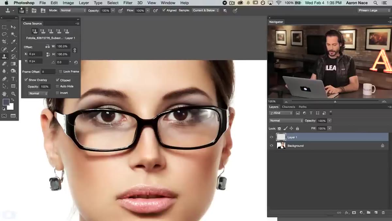
Task: Enable the Lock Frame checkbox
Action: pos(60,71)
